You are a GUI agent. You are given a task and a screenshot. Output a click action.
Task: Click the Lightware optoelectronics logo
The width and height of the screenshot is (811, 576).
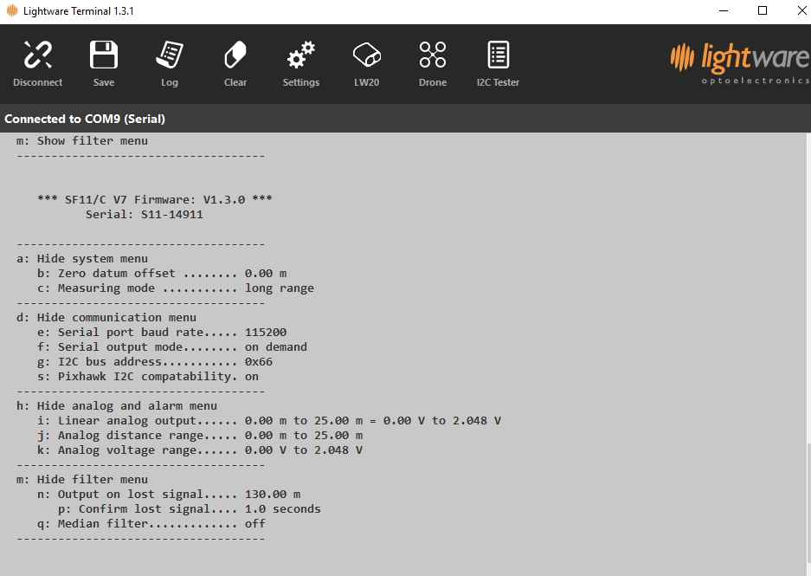740,62
